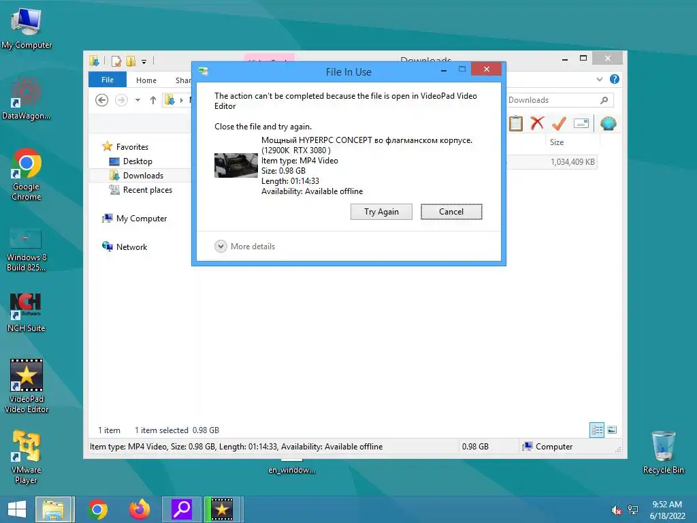The image size is (697, 523).
Task: Launch Firefox from the taskbar
Action: [139, 509]
